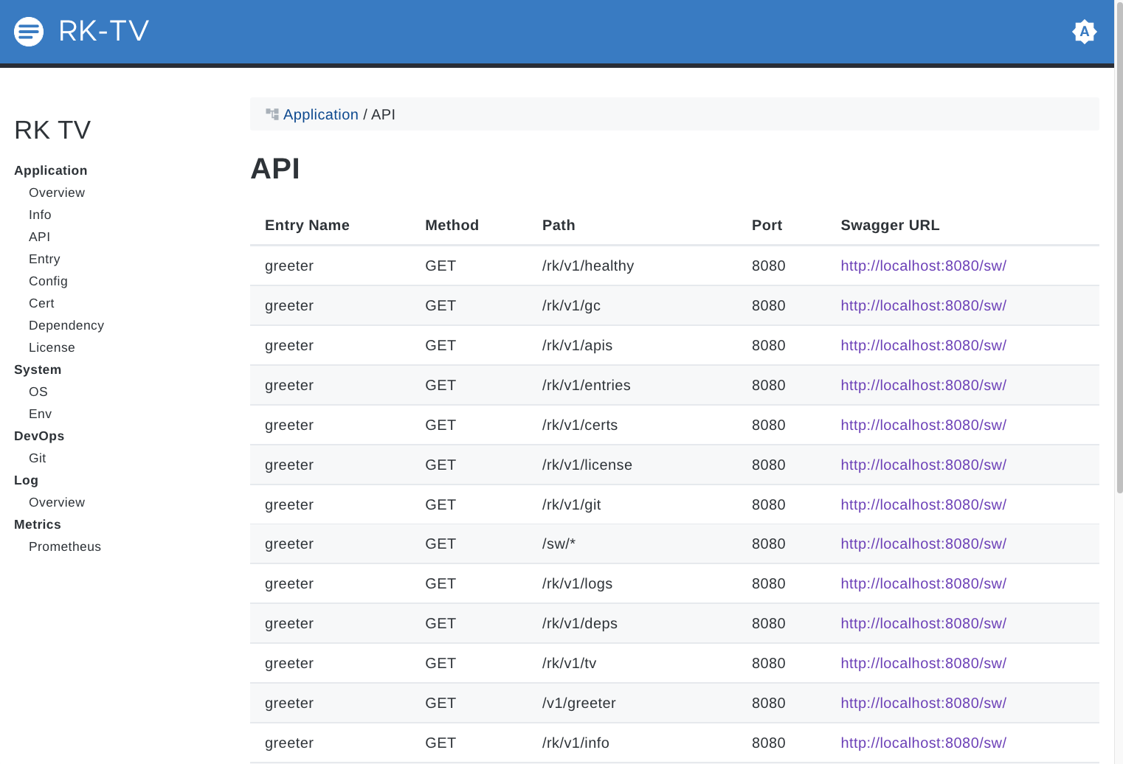
Task: Open Swagger URL for /rk/v1/logs
Action: (x=923, y=583)
